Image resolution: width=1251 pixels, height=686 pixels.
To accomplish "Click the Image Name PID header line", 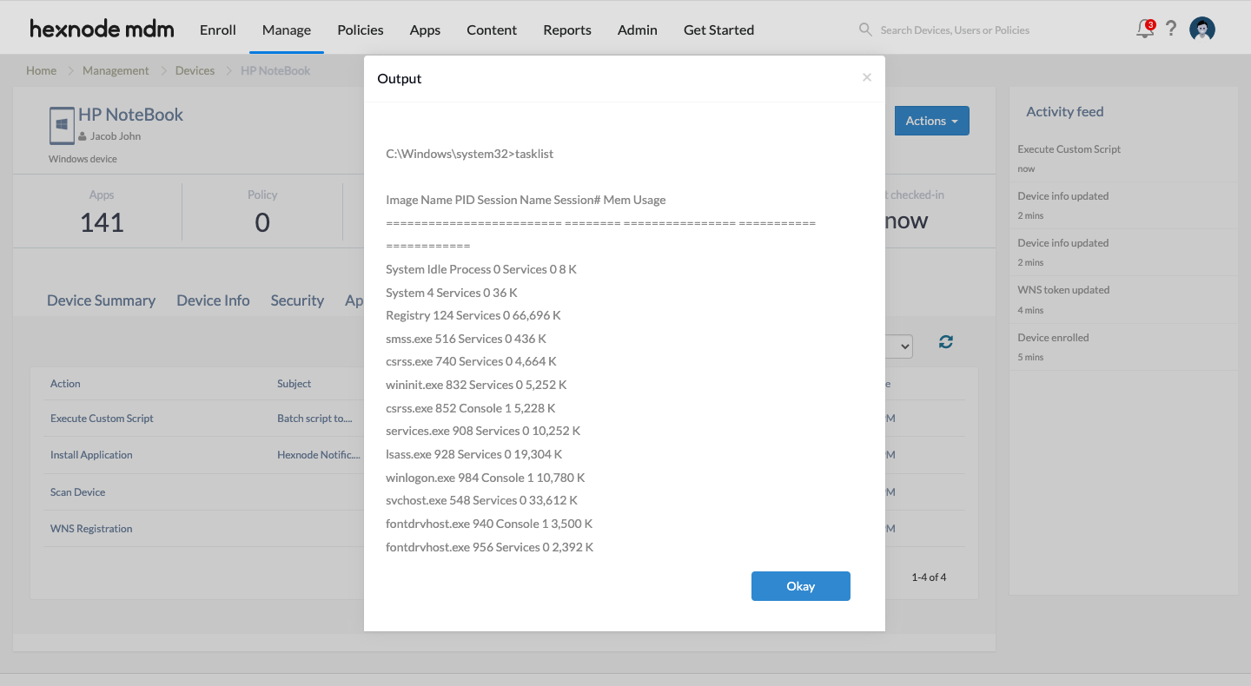I will 526,200.
